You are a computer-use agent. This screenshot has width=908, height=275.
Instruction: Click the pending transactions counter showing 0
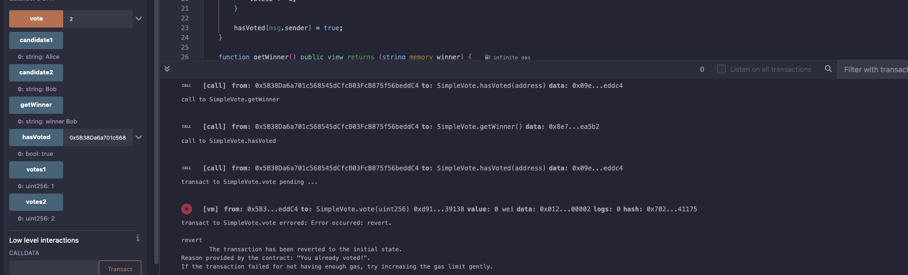[702, 69]
